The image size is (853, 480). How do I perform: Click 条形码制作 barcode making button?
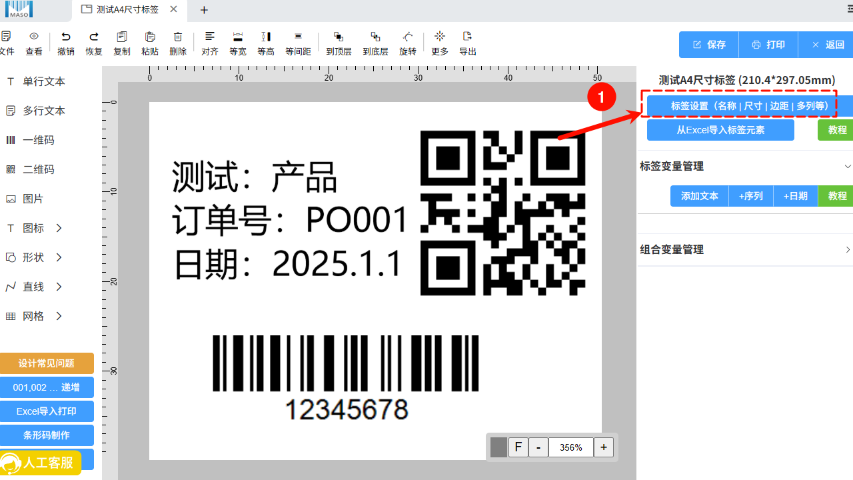point(47,435)
